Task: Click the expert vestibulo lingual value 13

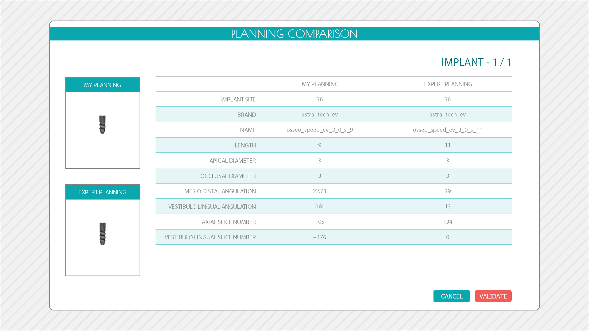Action: click(x=448, y=207)
